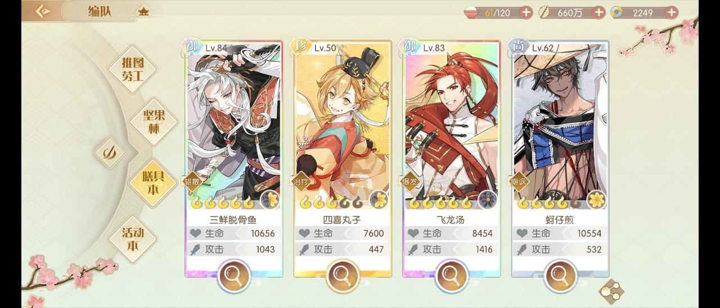
Task: Select the 活动本 team preset
Action: tap(133, 238)
